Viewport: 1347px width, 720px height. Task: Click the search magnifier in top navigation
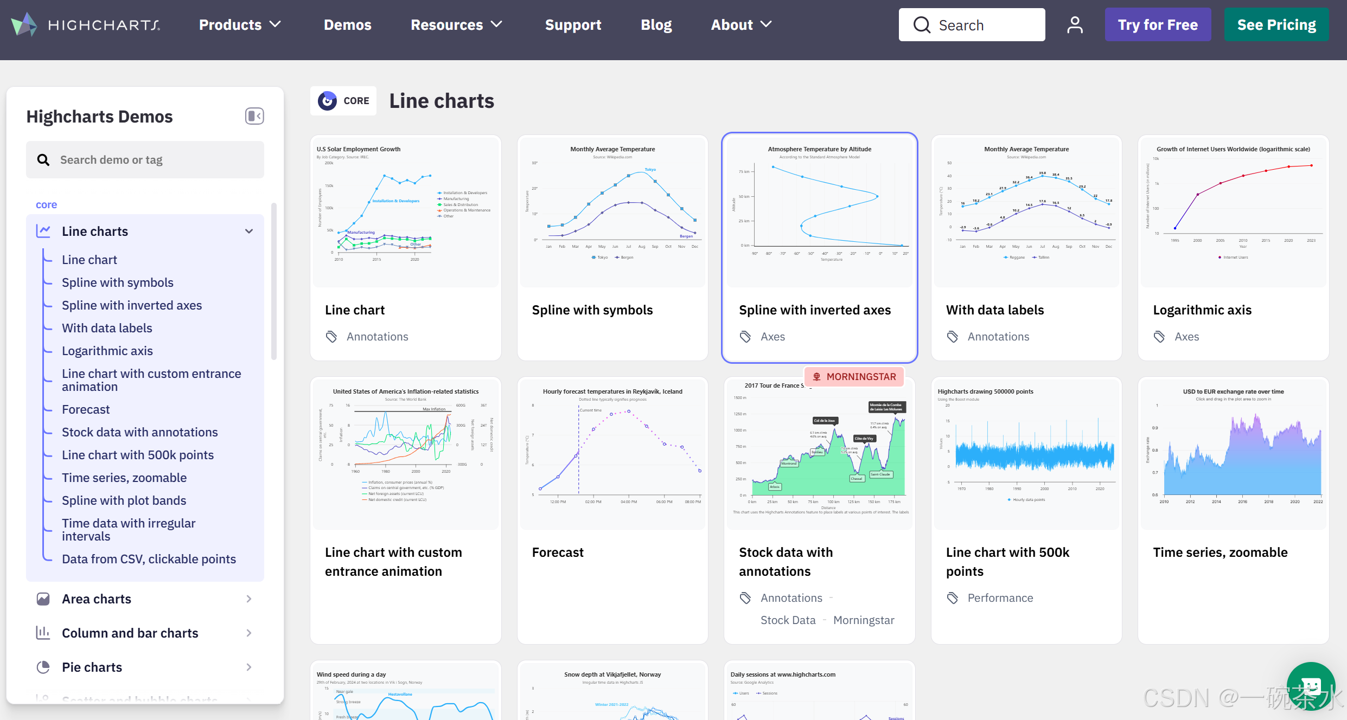(922, 24)
